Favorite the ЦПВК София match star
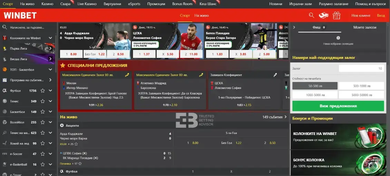 [x=80, y=164]
